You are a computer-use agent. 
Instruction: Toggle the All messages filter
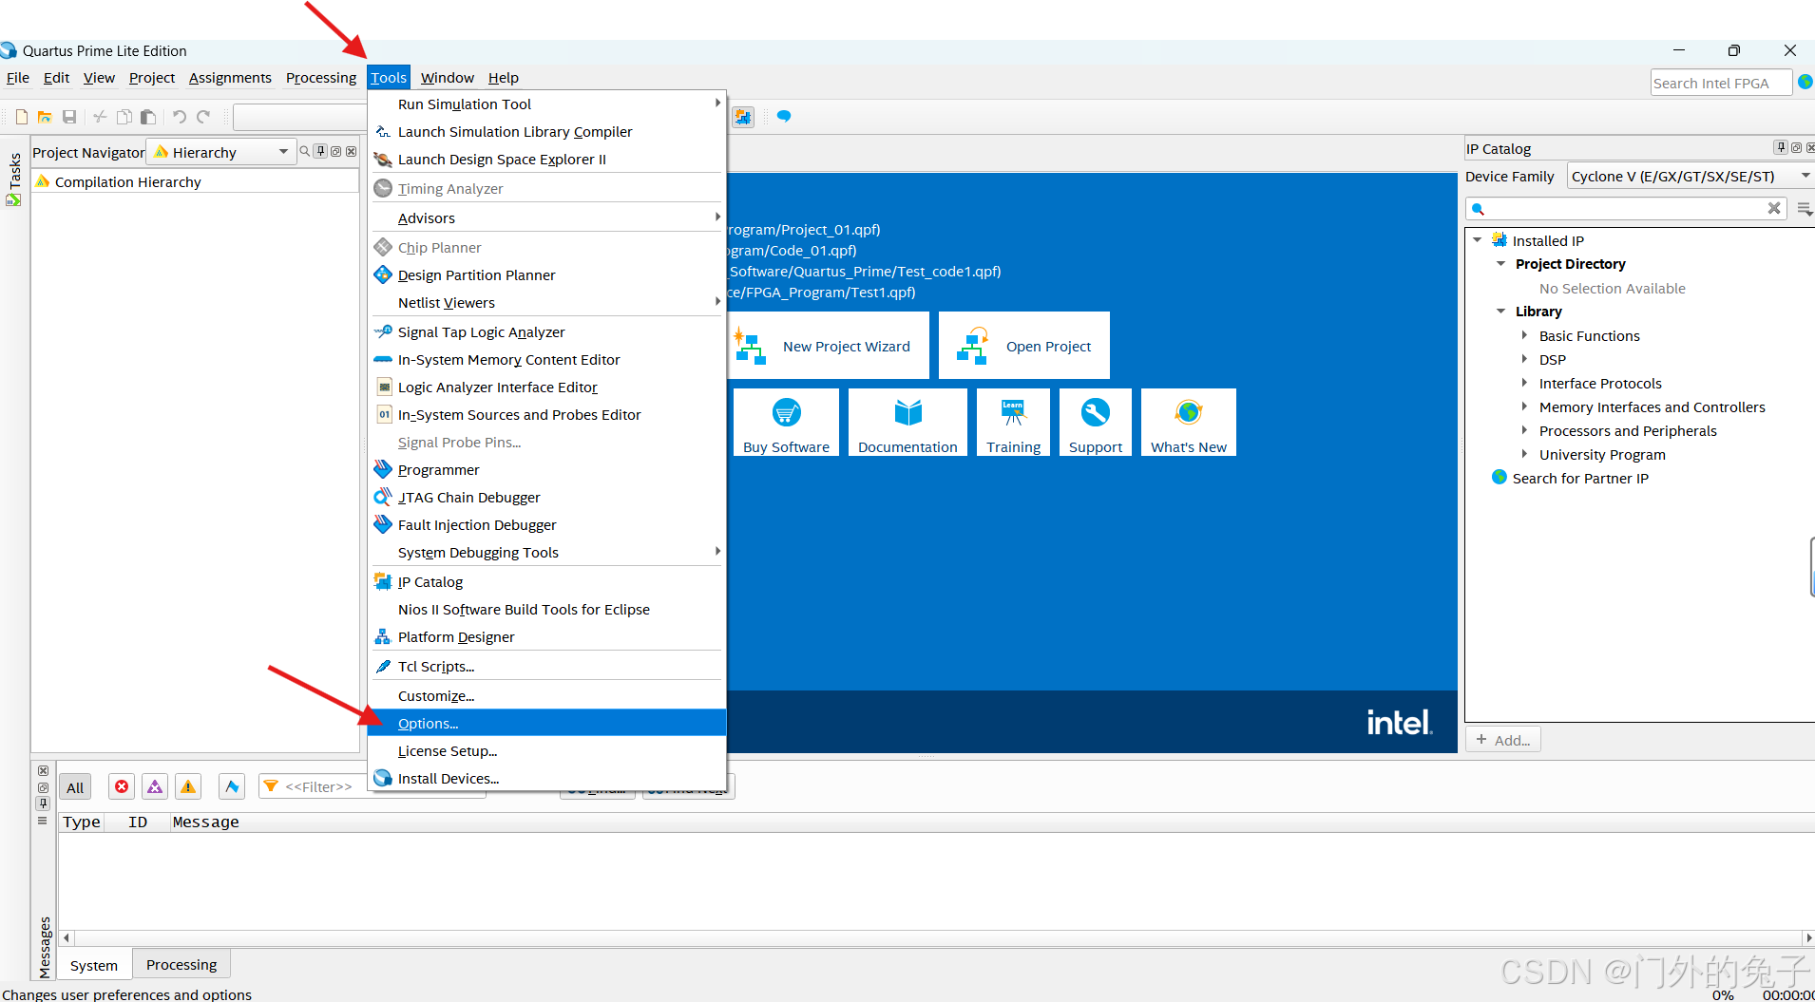pos(75,787)
